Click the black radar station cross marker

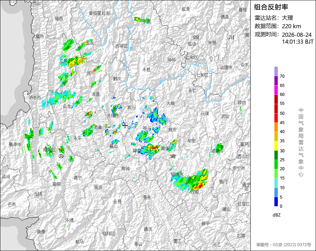[x=125, y=125]
